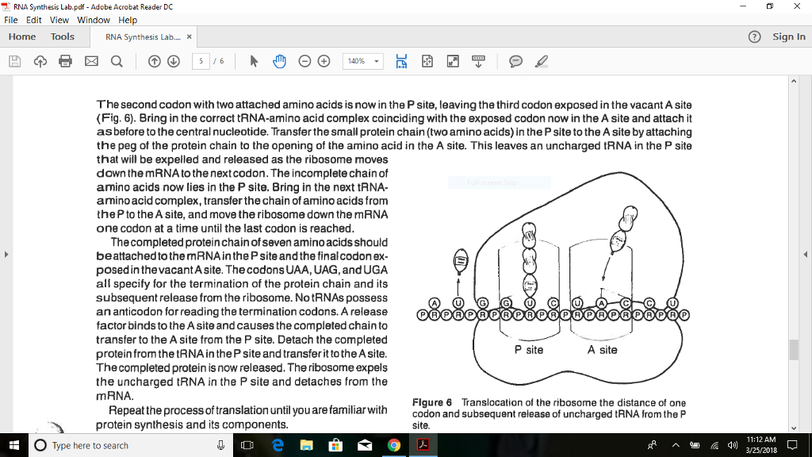This screenshot has width=812, height=457.
Task: Zoom in using the plus icon
Action: (x=324, y=61)
